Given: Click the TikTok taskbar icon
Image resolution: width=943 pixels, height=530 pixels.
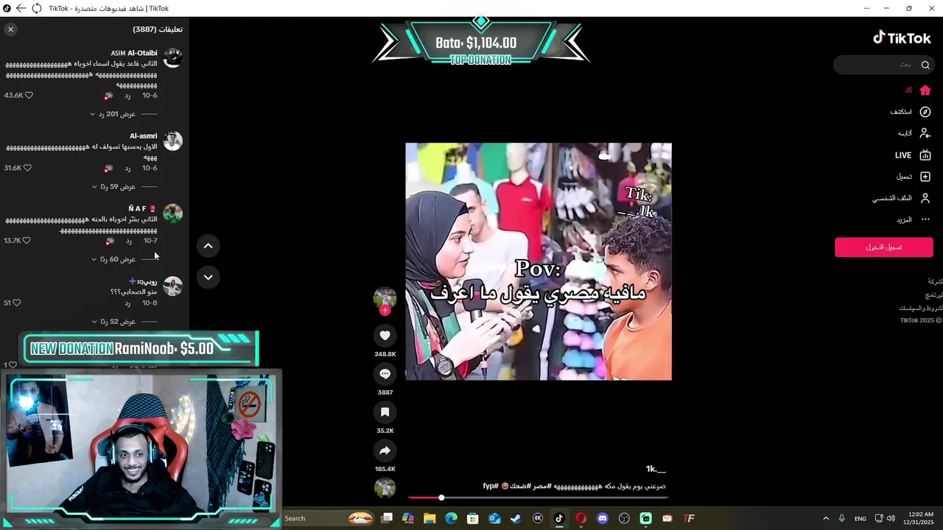Looking at the screenshot, I should (x=559, y=518).
